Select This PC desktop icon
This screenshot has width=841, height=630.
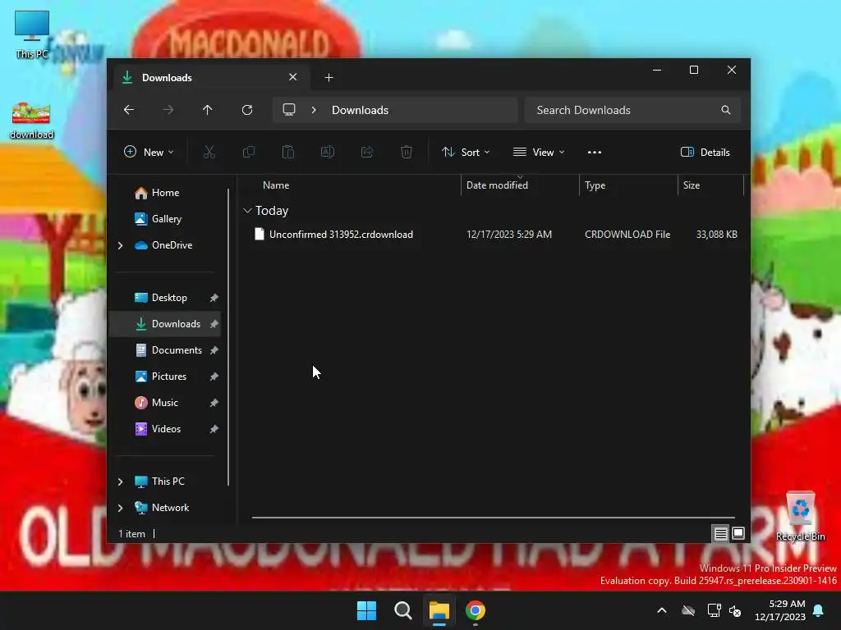click(x=32, y=34)
